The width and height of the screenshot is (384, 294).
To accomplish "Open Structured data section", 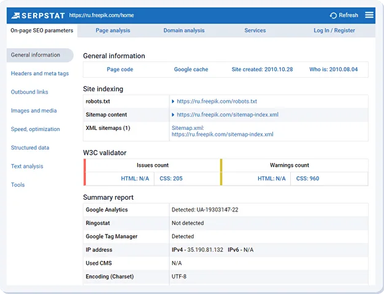I will pos(30,148).
